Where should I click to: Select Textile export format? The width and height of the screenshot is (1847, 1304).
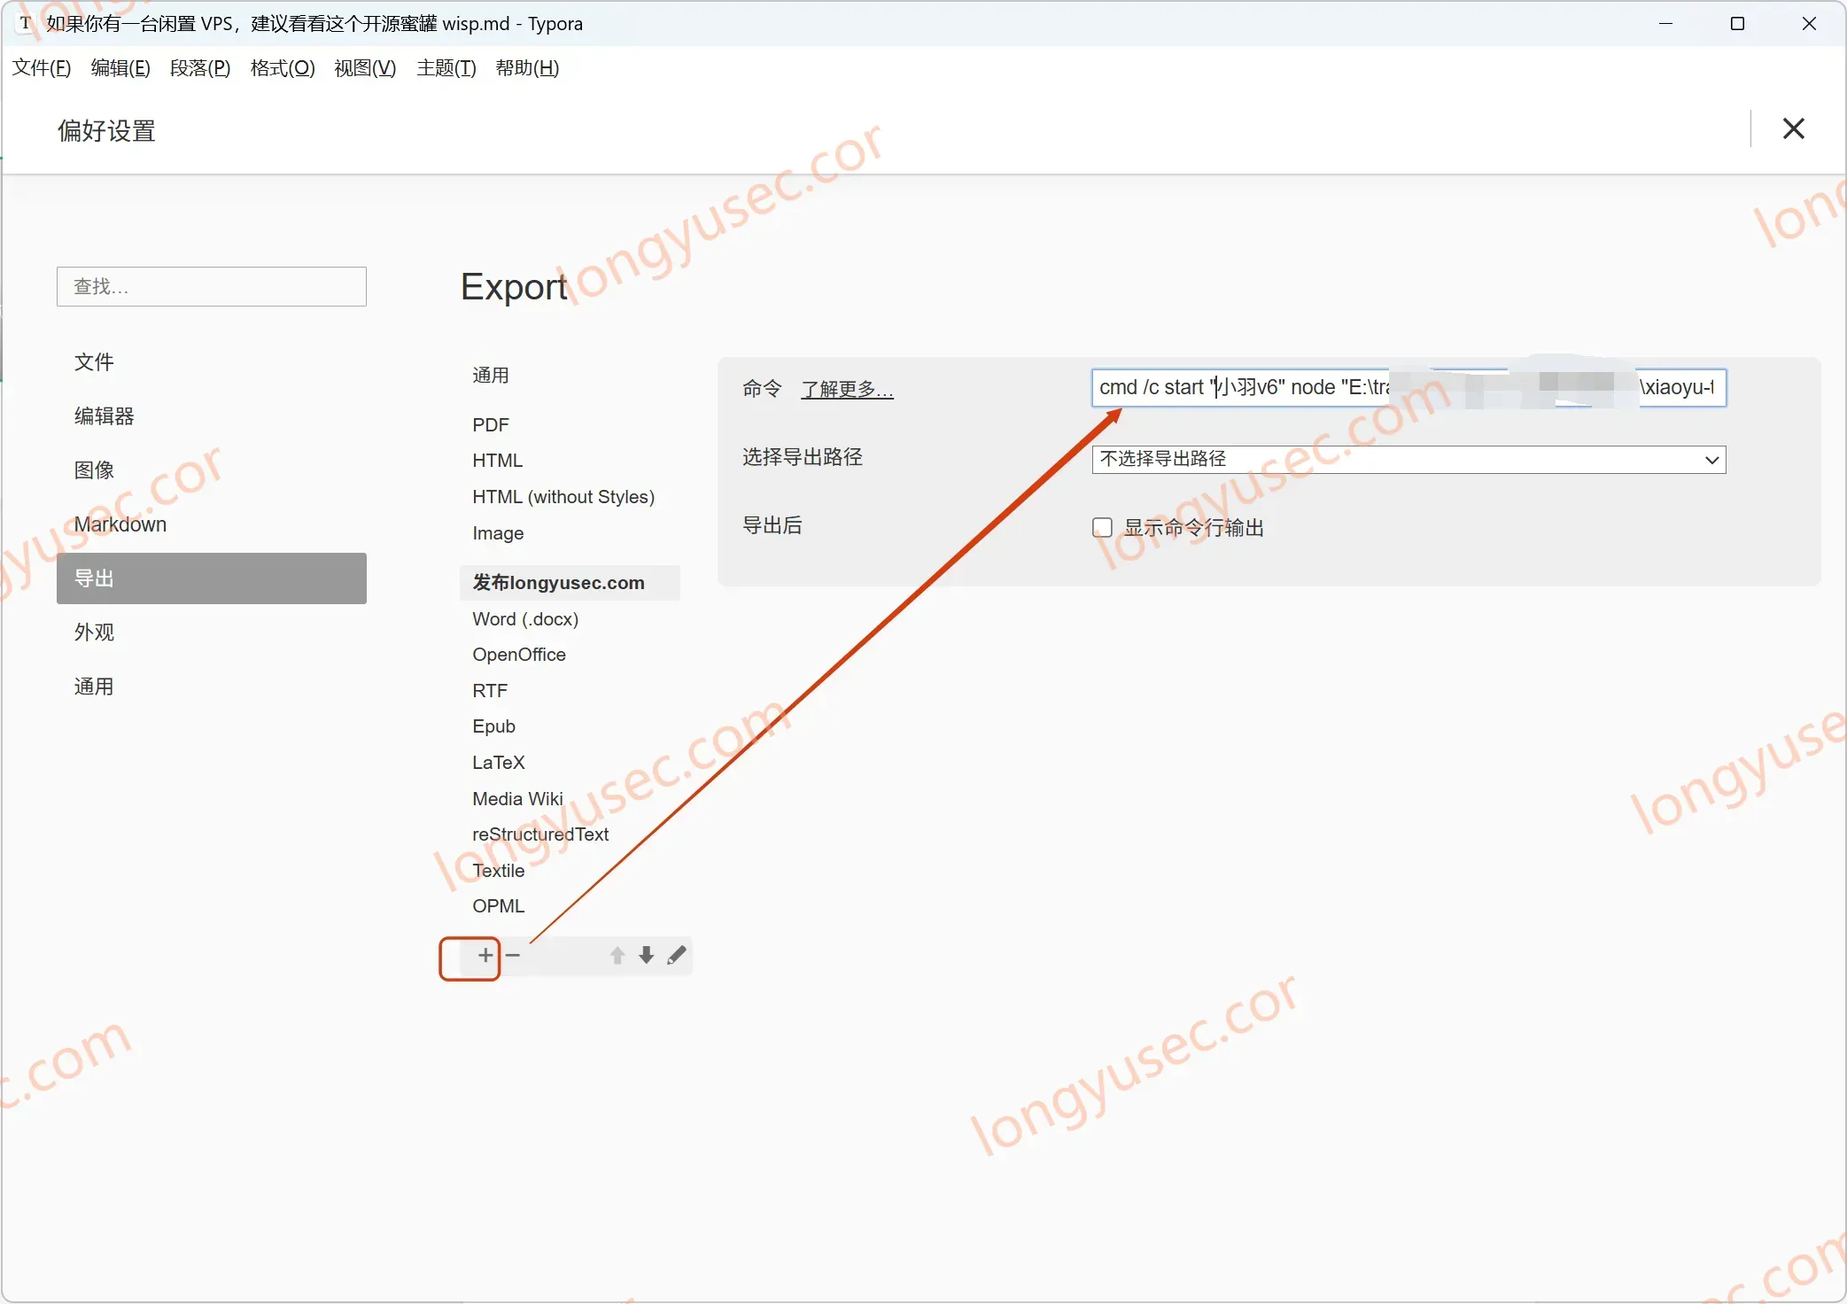(499, 871)
